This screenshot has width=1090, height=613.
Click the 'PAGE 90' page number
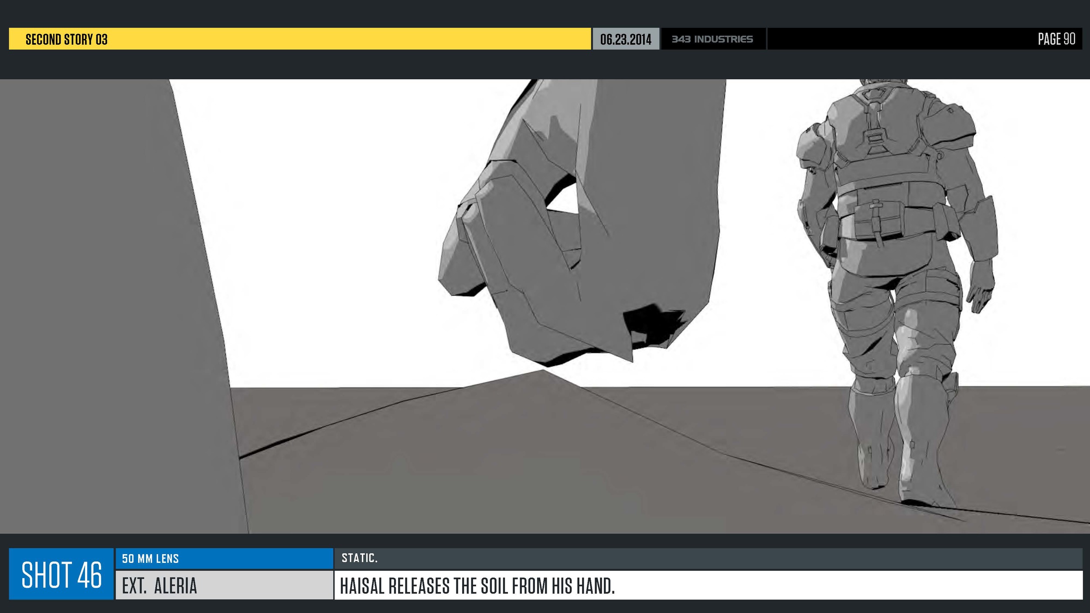[1056, 39]
